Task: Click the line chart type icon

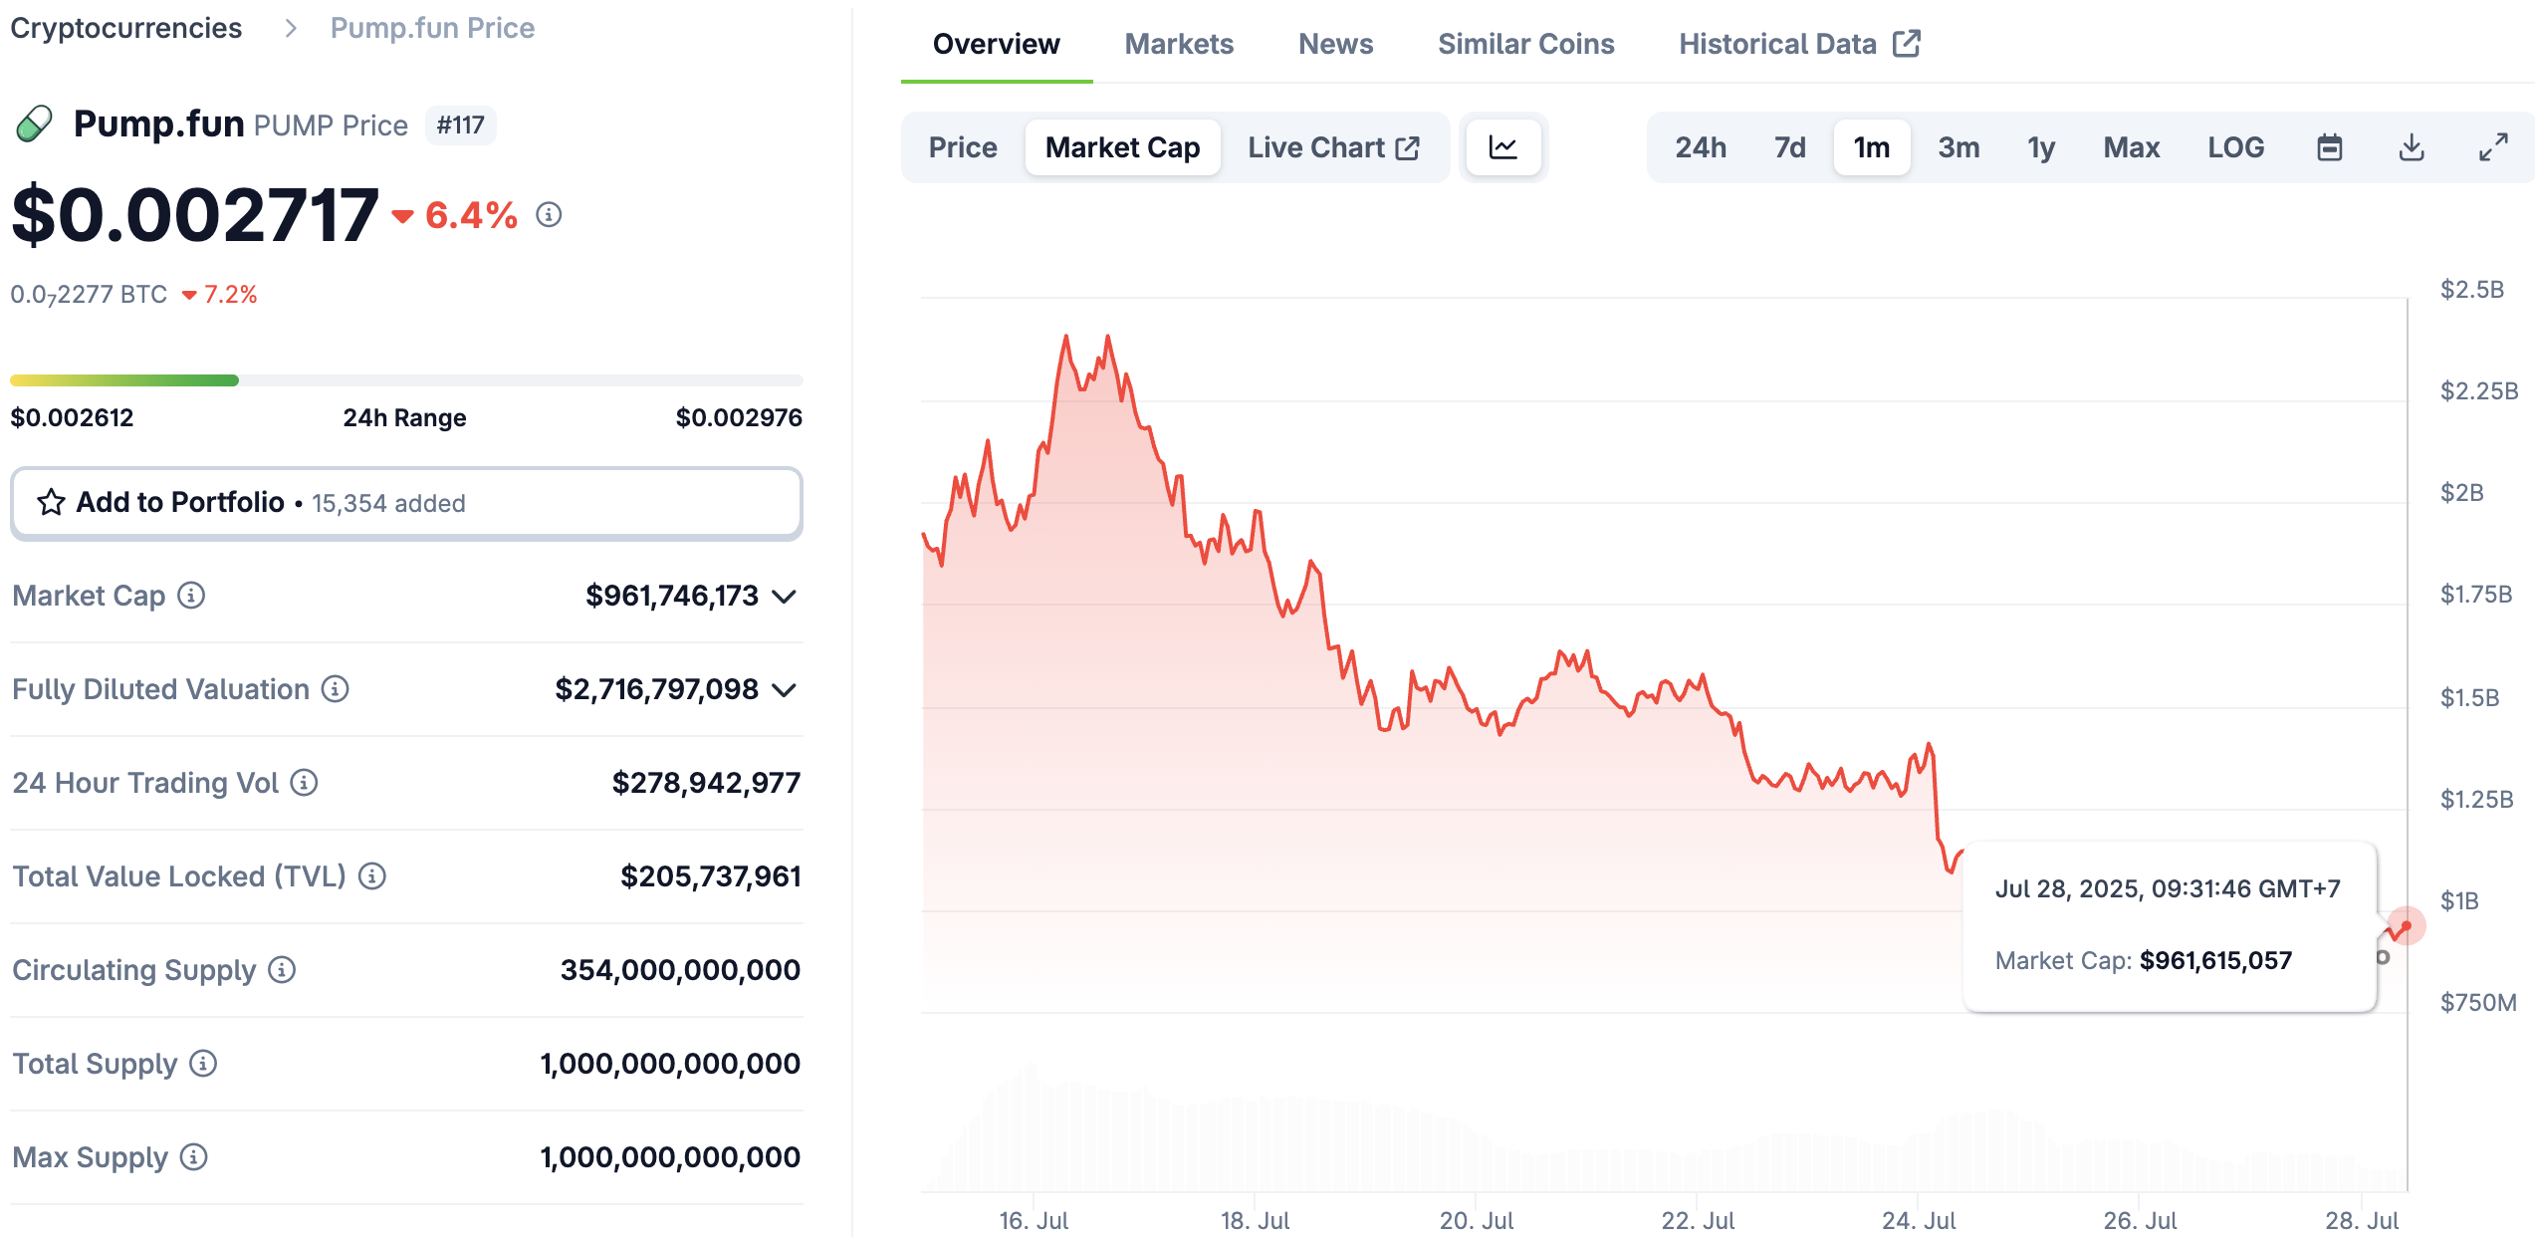Action: point(1502,147)
